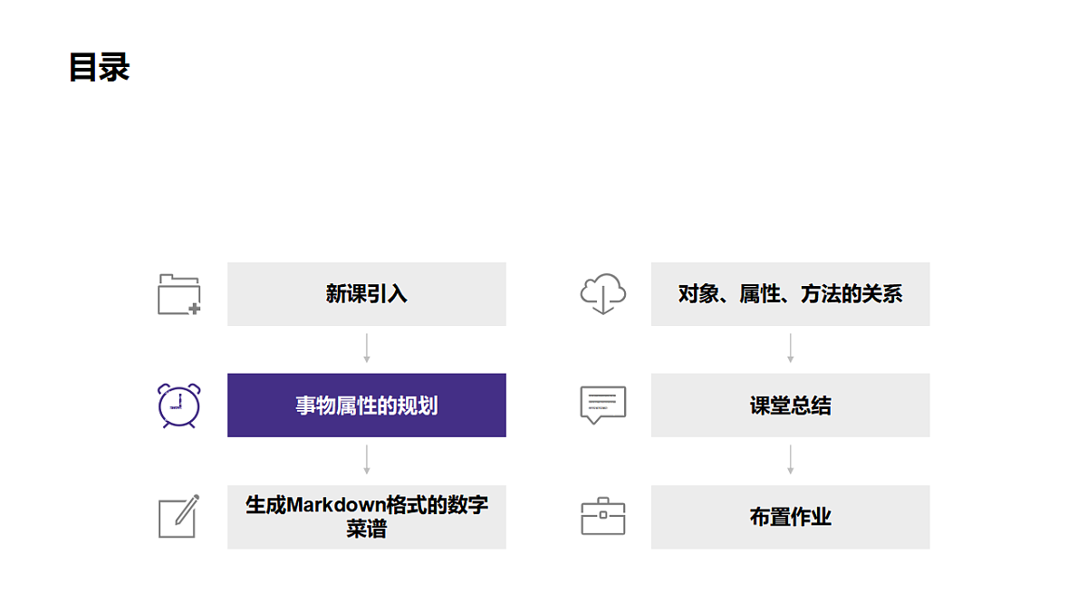Select the 新课引入 section box
This screenshot has height=611, width=1087.
[x=367, y=294]
